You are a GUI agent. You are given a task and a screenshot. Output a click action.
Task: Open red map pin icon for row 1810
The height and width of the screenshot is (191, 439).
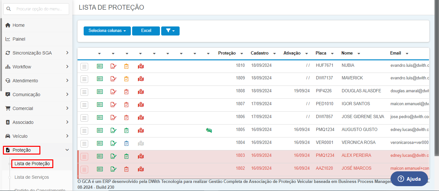coord(141,66)
